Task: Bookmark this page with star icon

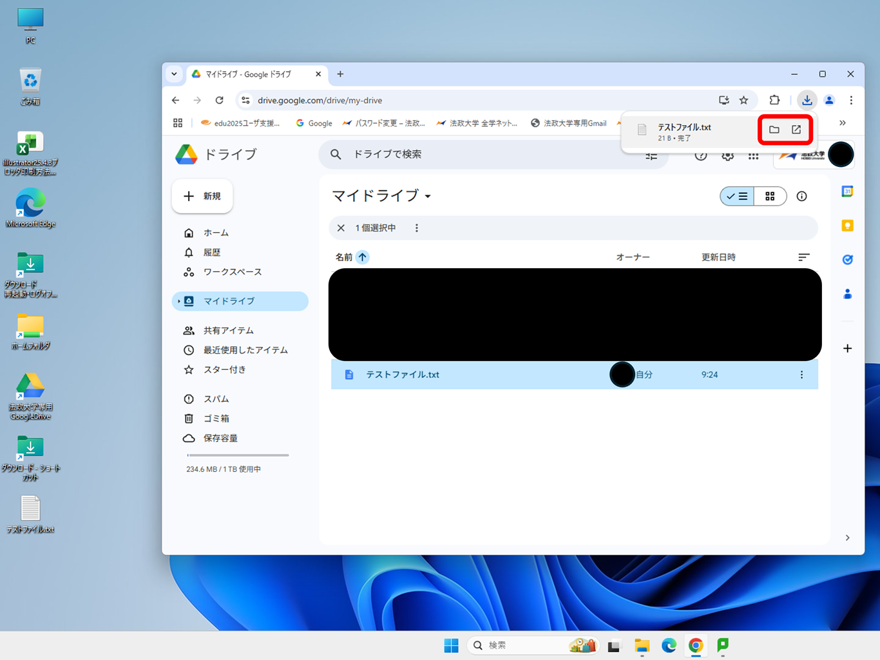Action: [x=744, y=100]
